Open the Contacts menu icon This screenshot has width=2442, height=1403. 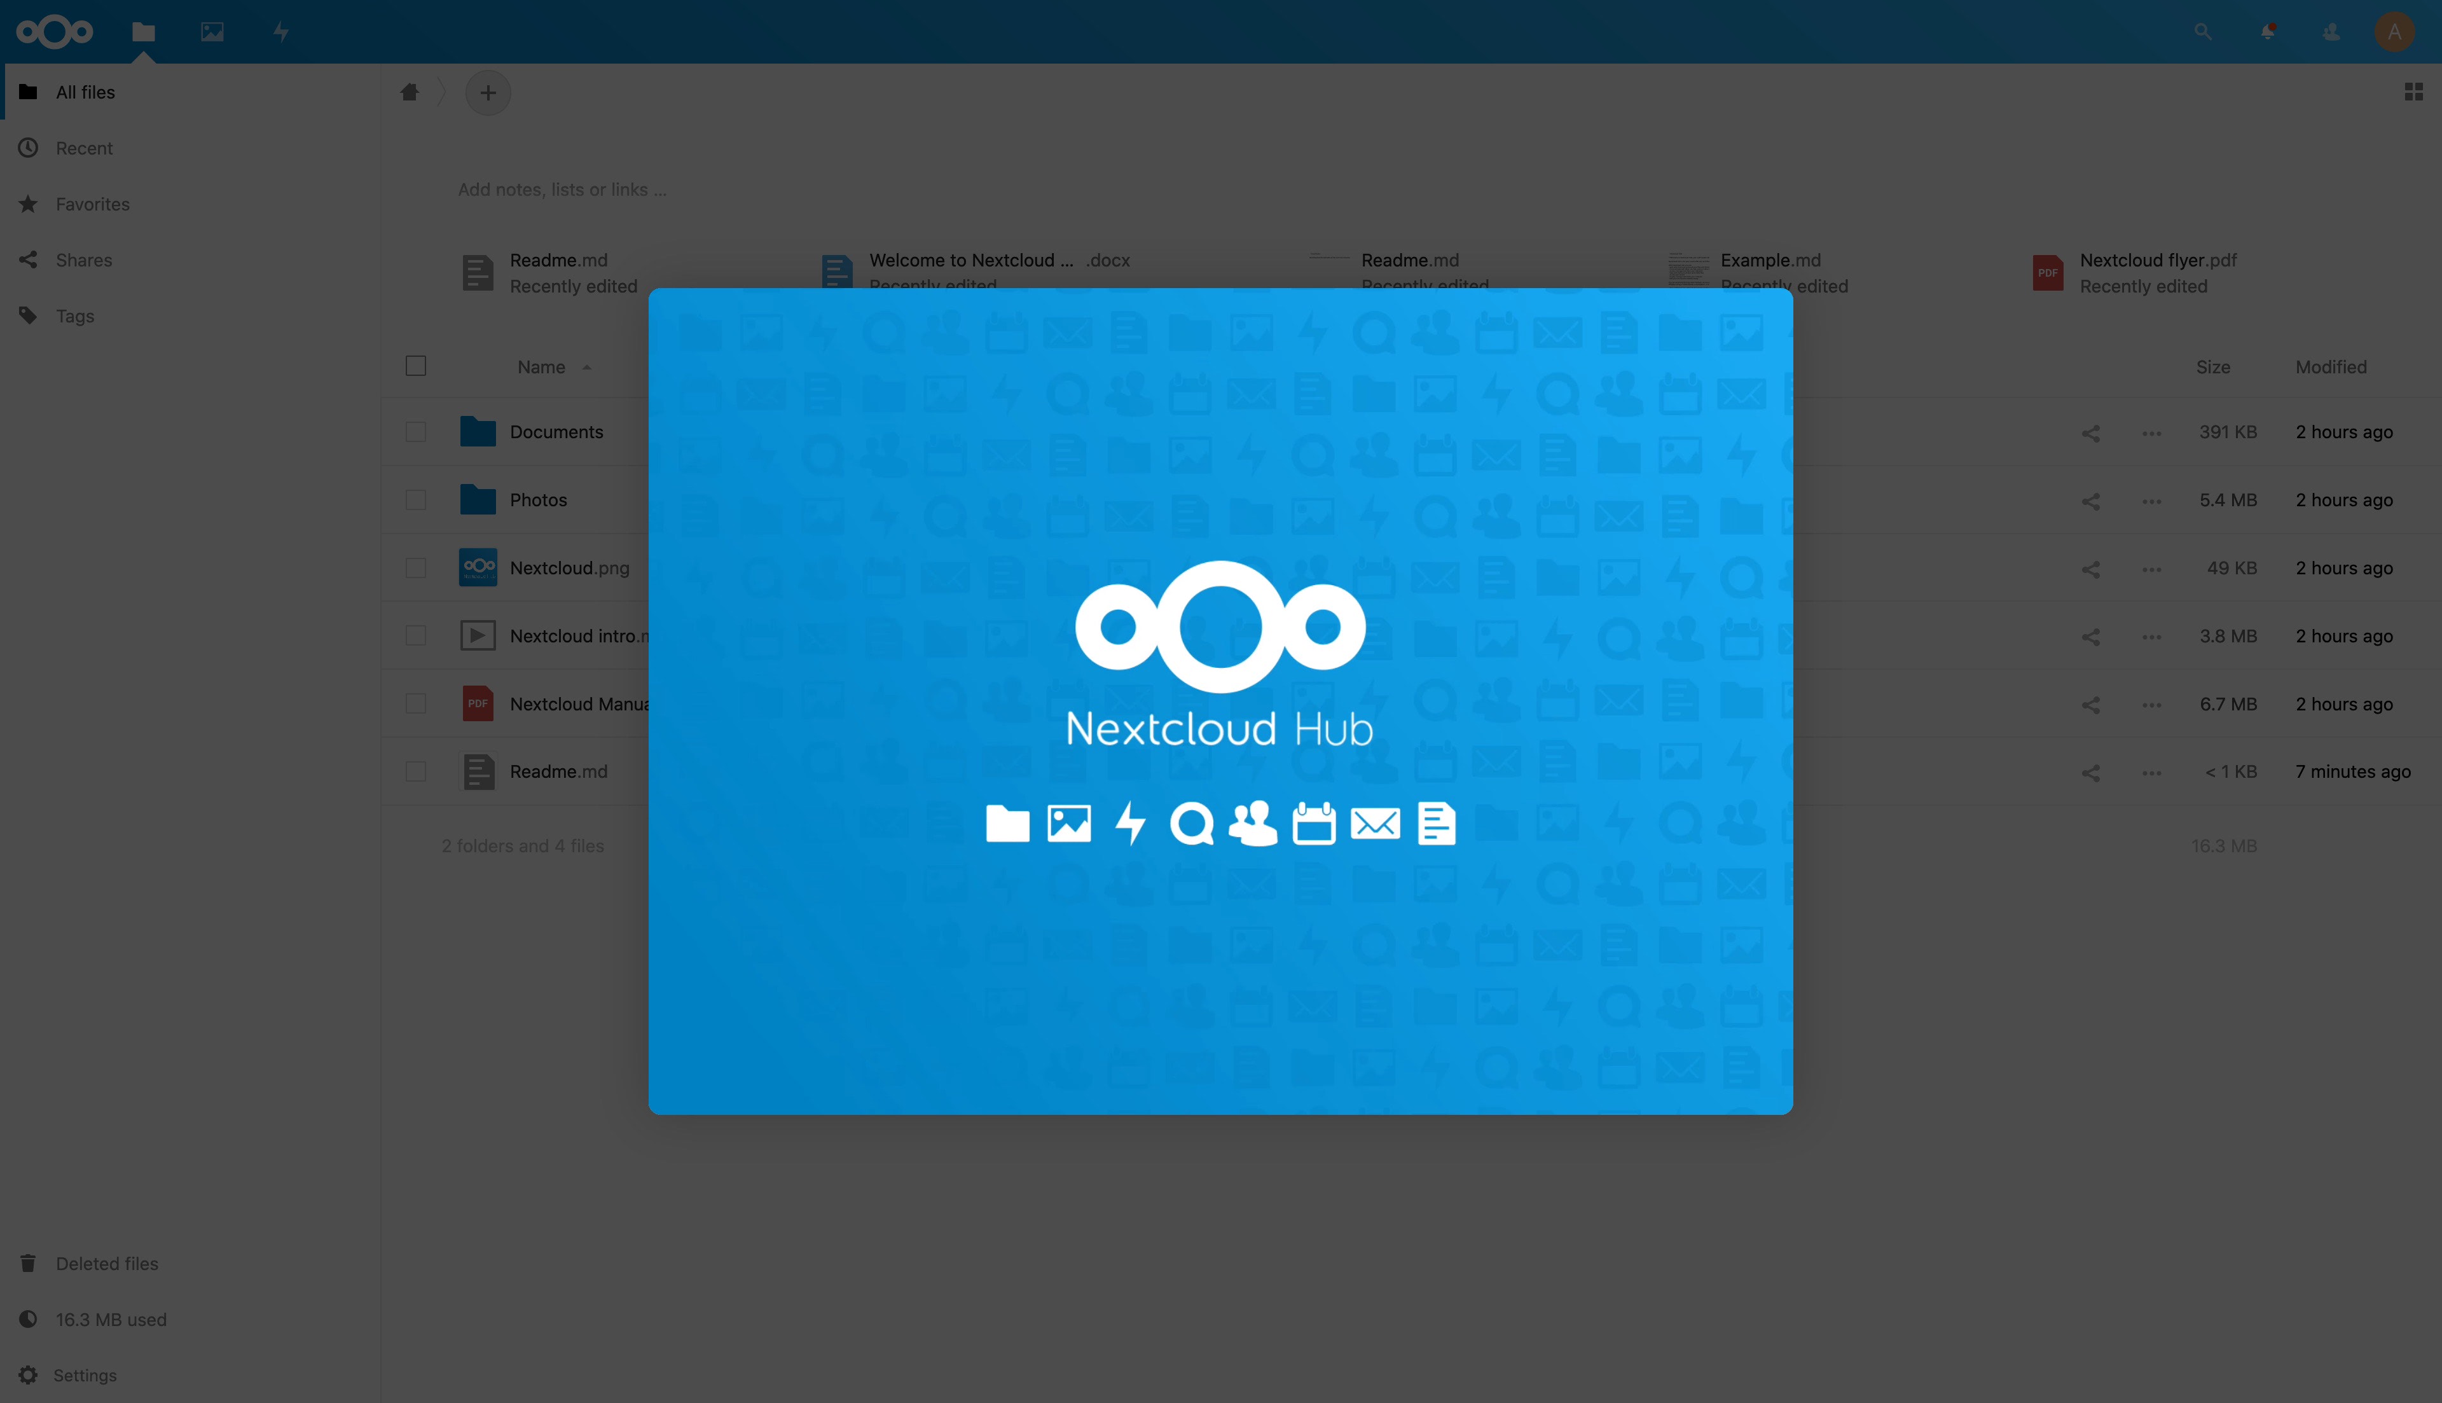tap(2330, 32)
